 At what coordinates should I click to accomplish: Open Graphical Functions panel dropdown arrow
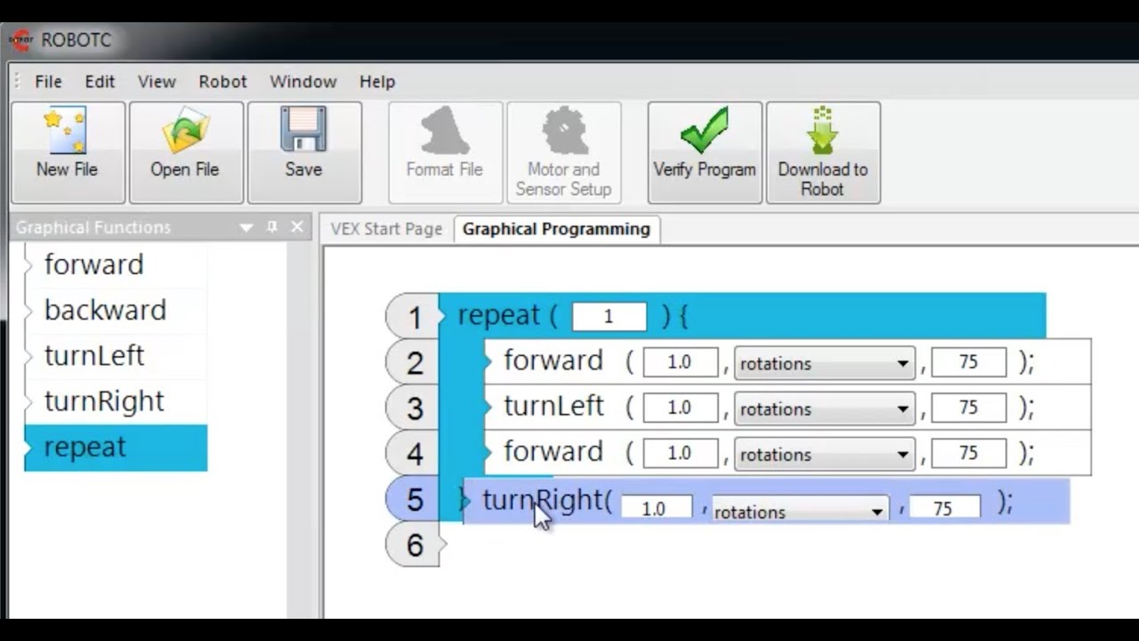246,228
